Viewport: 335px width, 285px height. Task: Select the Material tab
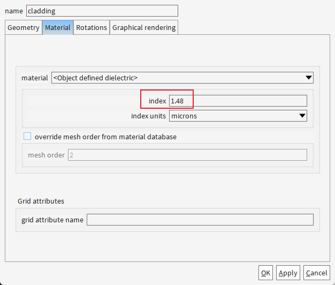(x=58, y=27)
